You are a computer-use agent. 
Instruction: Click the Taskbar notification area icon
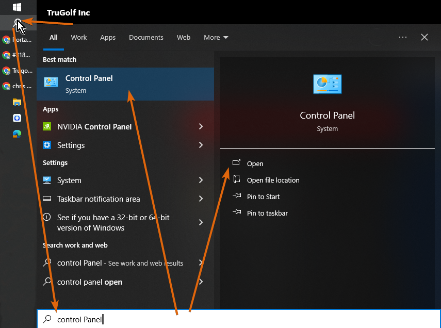pyautogui.click(x=47, y=199)
